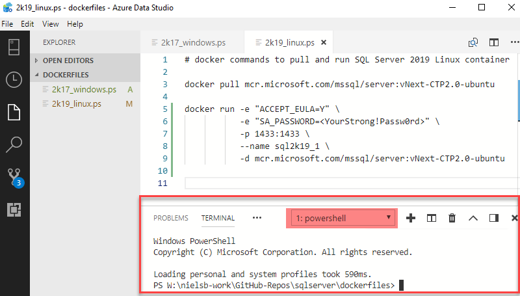
Task: Click the EXPLORER panel heading
Action: (x=59, y=42)
